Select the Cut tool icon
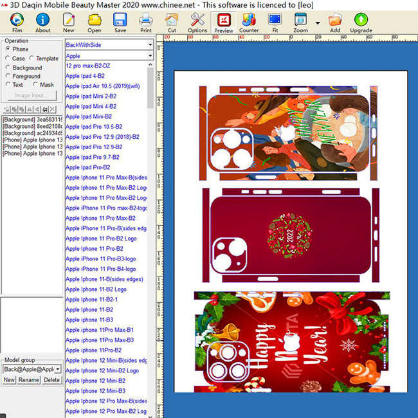The image size is (418, 418). 172,22
